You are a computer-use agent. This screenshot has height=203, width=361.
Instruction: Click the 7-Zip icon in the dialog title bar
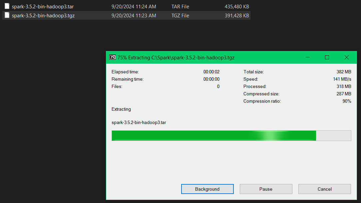(x=113, y=57)
